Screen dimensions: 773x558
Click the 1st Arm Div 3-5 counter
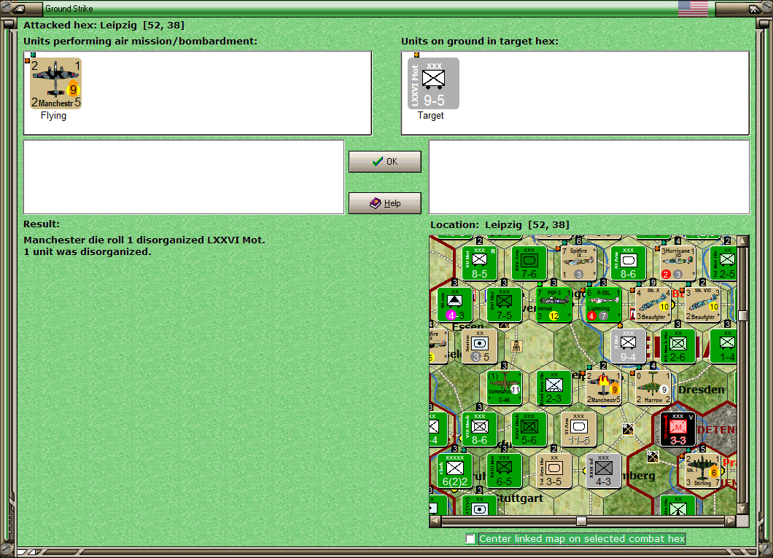pos(554,471)
